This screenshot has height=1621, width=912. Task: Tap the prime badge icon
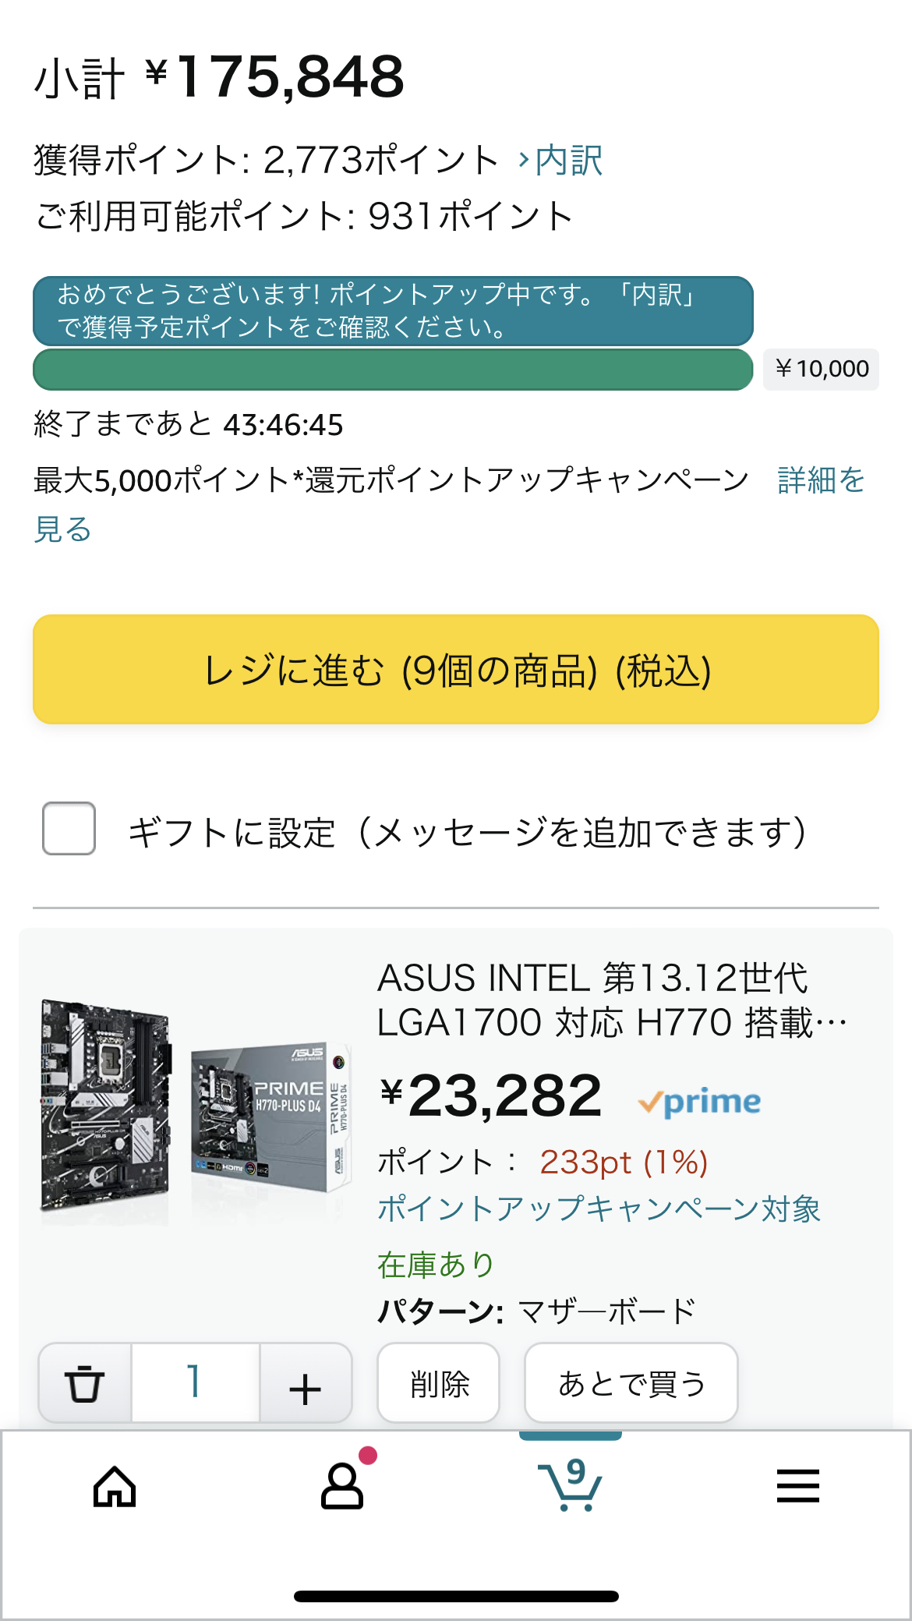(699, 1101)
